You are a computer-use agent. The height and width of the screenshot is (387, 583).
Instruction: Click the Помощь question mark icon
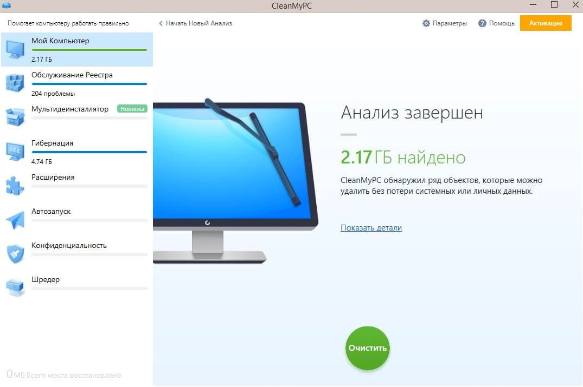482,23
